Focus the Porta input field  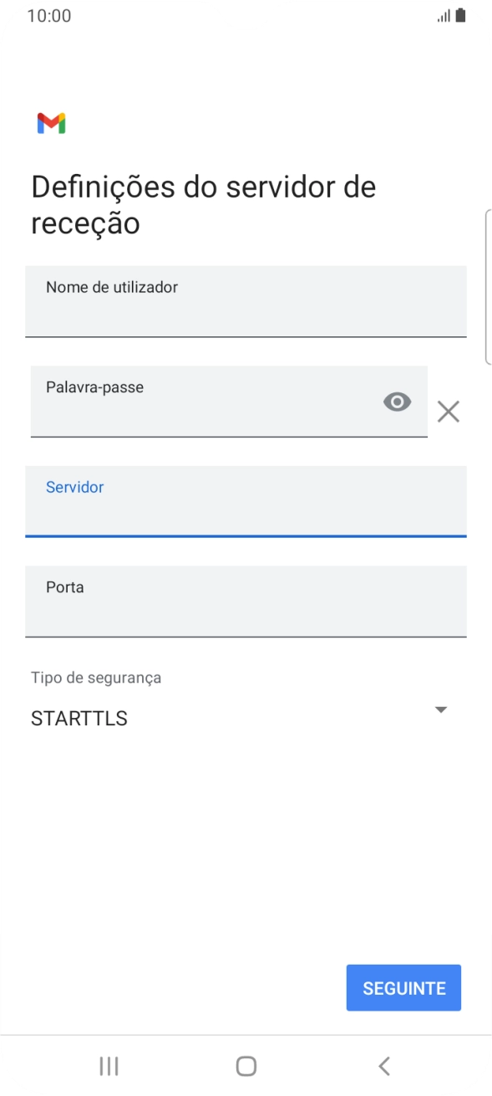point(246,602)
